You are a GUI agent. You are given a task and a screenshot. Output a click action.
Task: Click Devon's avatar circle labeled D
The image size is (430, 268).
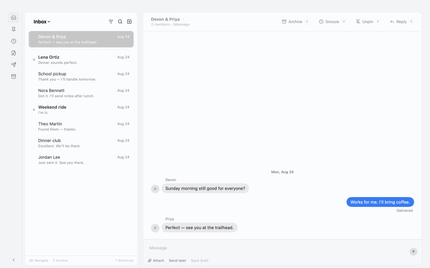155,189
